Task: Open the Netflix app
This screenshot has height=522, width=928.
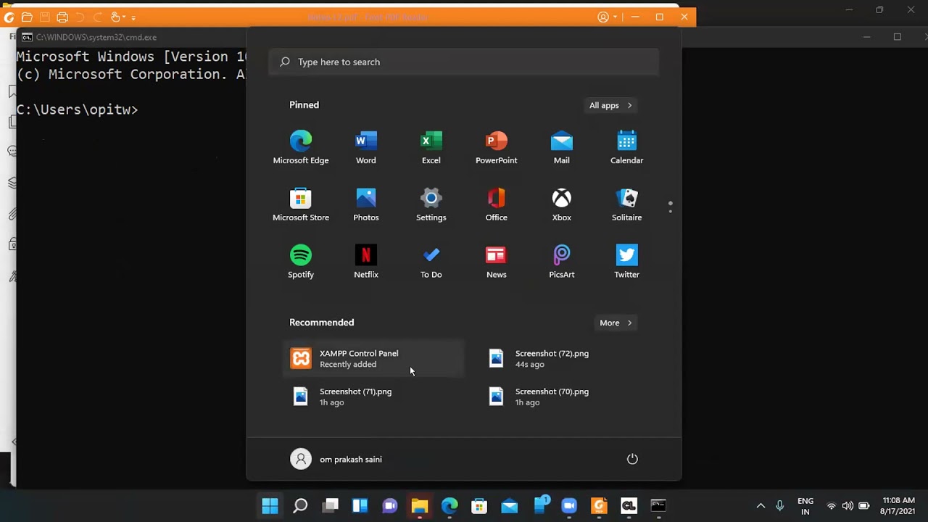Action: click(x=366, y=262)
